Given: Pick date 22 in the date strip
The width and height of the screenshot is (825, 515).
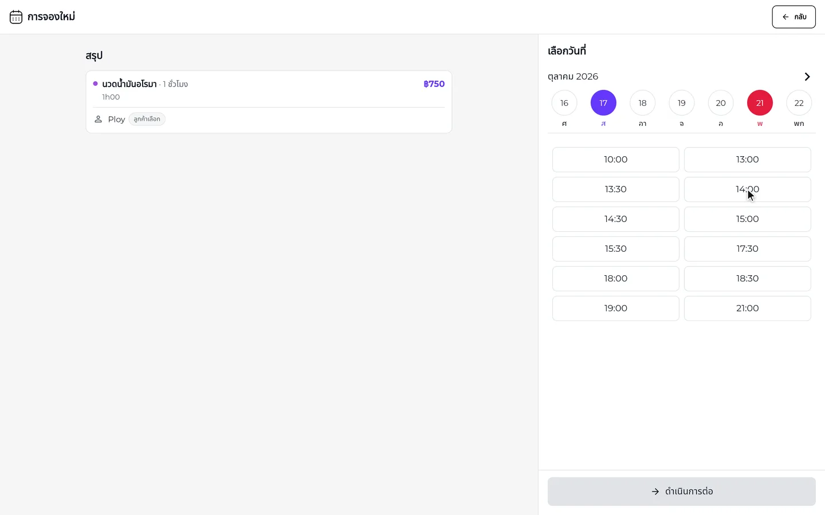Looking at the screenshot, I should pyautogui.click(x=799, y=103).
